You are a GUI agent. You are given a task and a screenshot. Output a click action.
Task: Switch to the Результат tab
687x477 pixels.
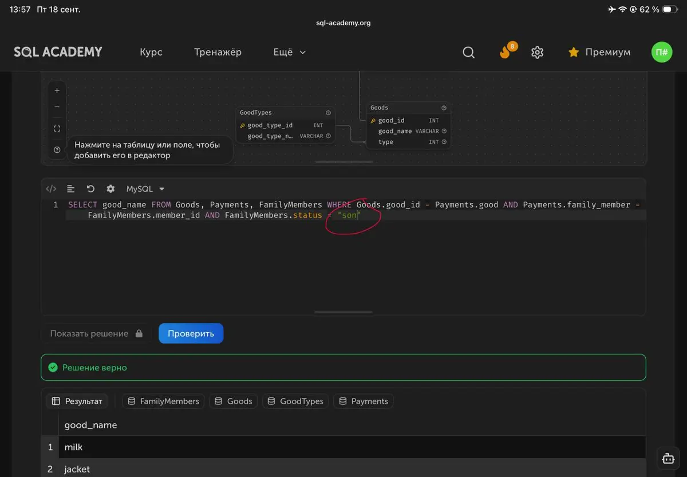pos(77,401)
